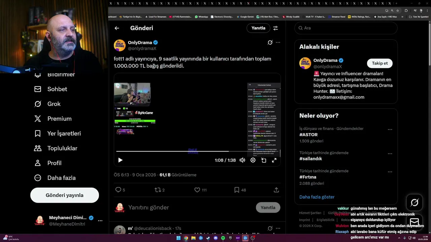
Task: Click OnlyDrama avatar in Alakalı kişiler
Action: (x=305, y=63)
